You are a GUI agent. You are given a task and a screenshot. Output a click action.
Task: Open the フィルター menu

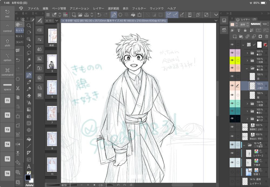coord(139,8)
